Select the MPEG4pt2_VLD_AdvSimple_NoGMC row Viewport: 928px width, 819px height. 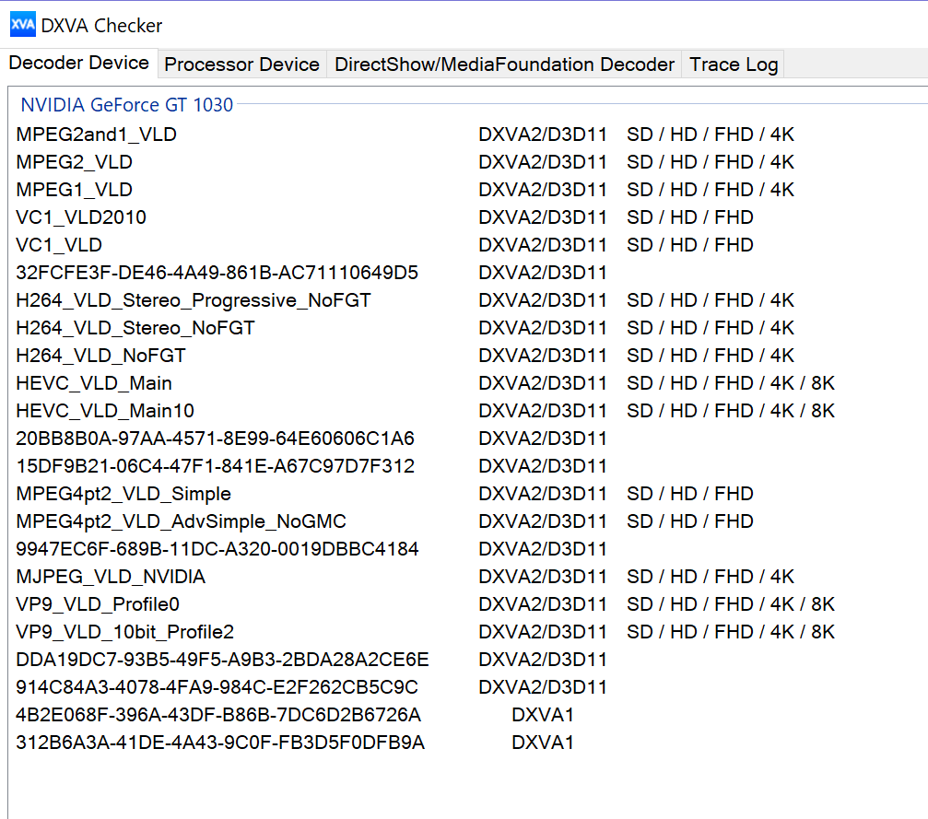(467, 521)
